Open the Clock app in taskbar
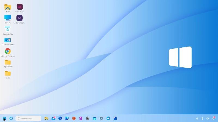 pos(87,118)
